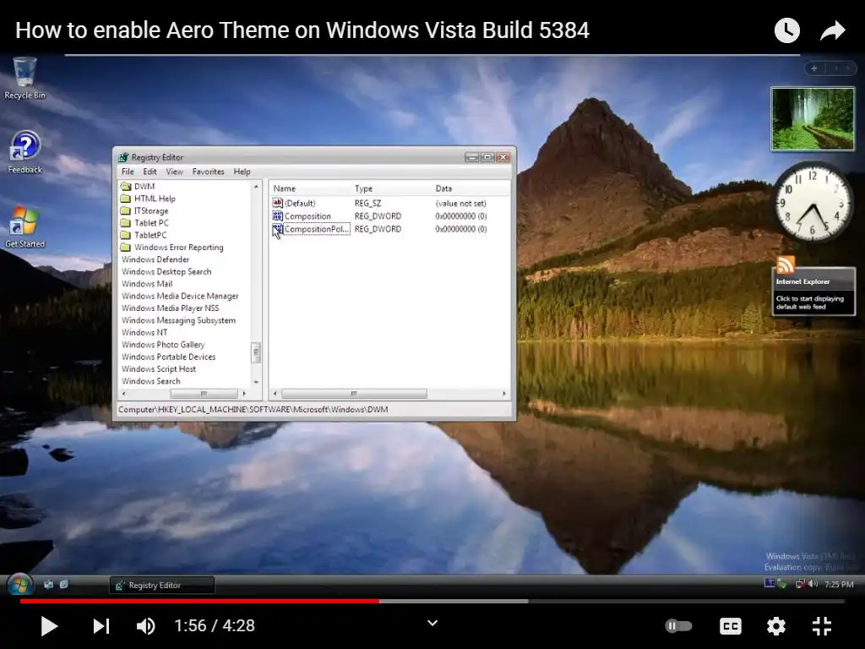This screenshot has height=649, width=865.
Task: Click the slideshow gadget thumbnail
Action: 813,118
